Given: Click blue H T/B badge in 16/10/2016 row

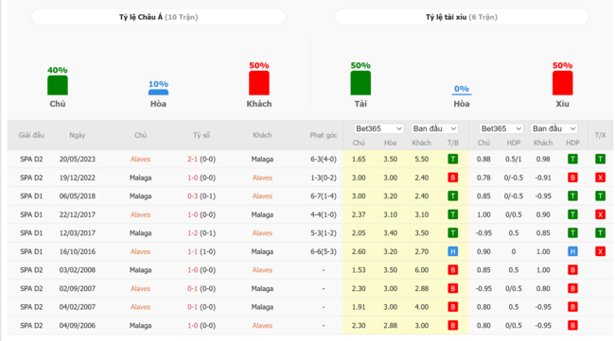Looking at the screenshot, I should tap(452, 251).
